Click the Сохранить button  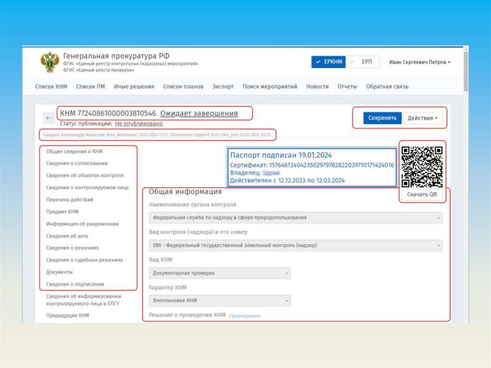pyautogui.click(x=382, y=118)
